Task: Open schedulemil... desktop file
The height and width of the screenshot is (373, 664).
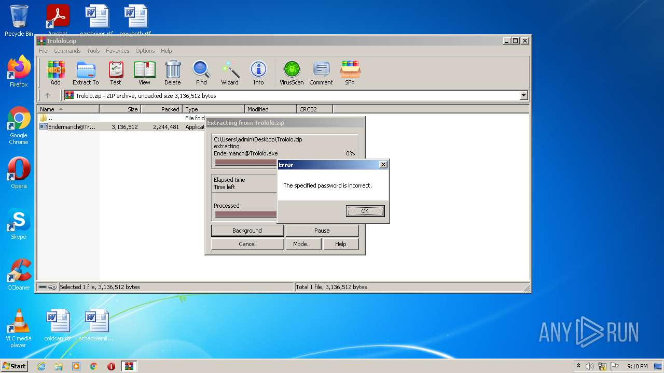Action: tap(96, 325)
